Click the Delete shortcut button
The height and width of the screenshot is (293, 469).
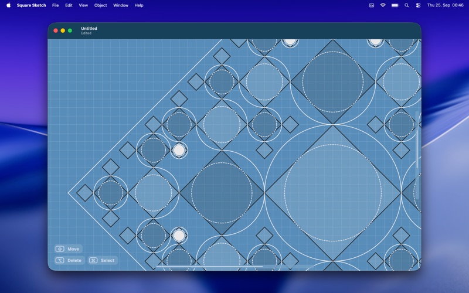69,260
